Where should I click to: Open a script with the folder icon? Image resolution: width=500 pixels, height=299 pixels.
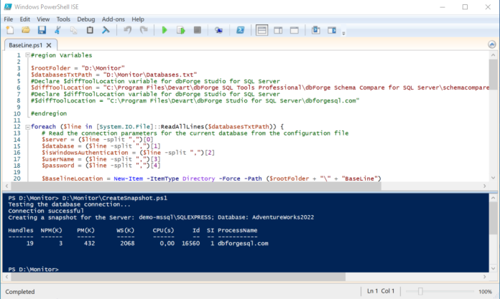coord(26,30)
